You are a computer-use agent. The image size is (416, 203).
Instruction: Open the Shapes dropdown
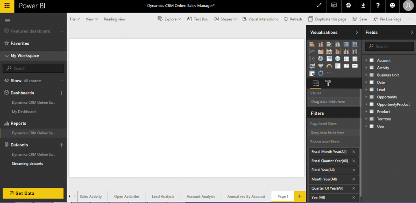(x=225, y=19)
